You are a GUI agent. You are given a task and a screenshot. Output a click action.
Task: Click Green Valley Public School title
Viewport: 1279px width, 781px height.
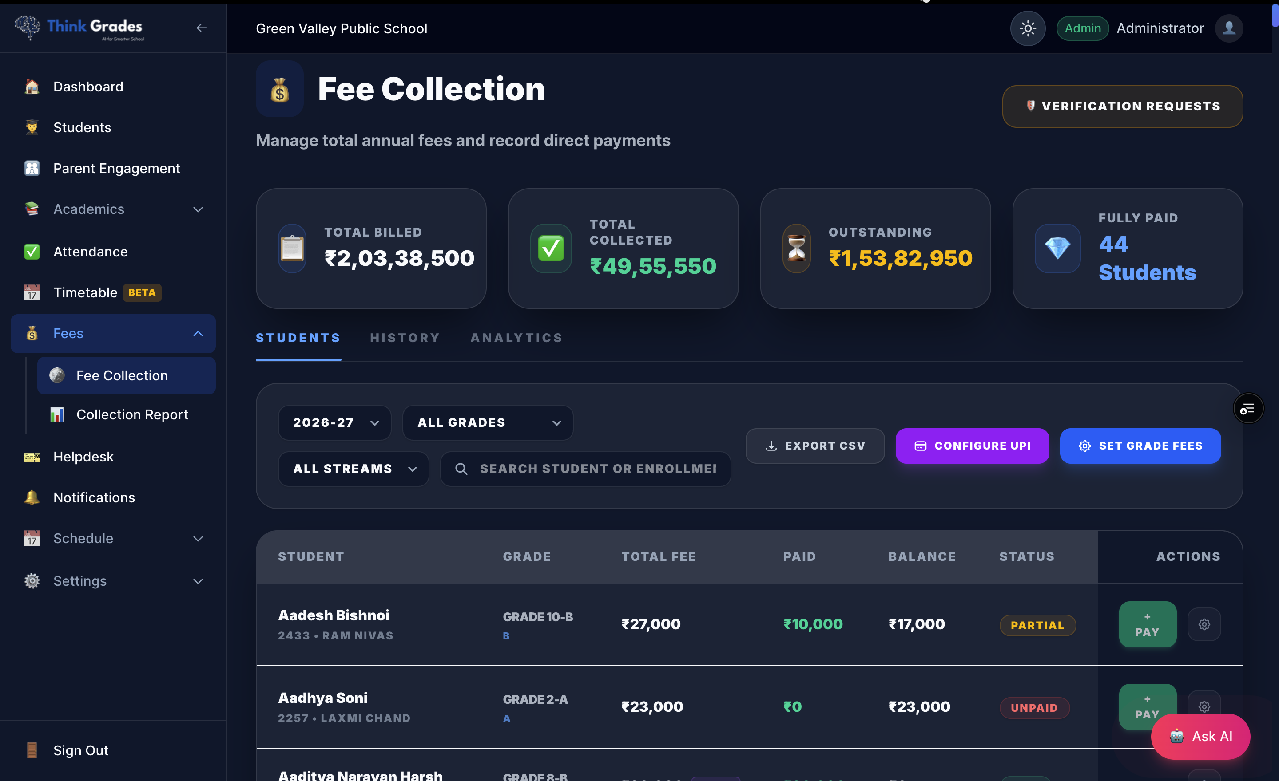(342, 28)
